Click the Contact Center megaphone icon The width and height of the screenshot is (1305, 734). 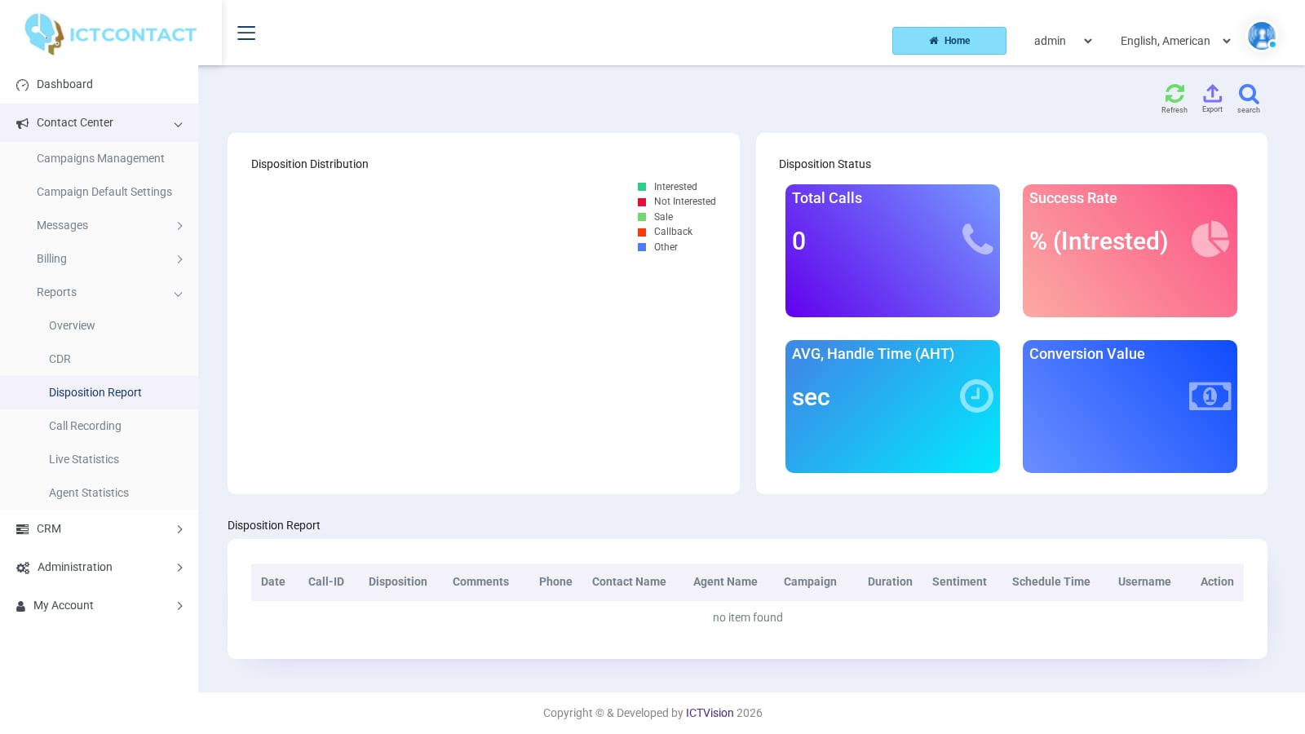pos(22,123)
